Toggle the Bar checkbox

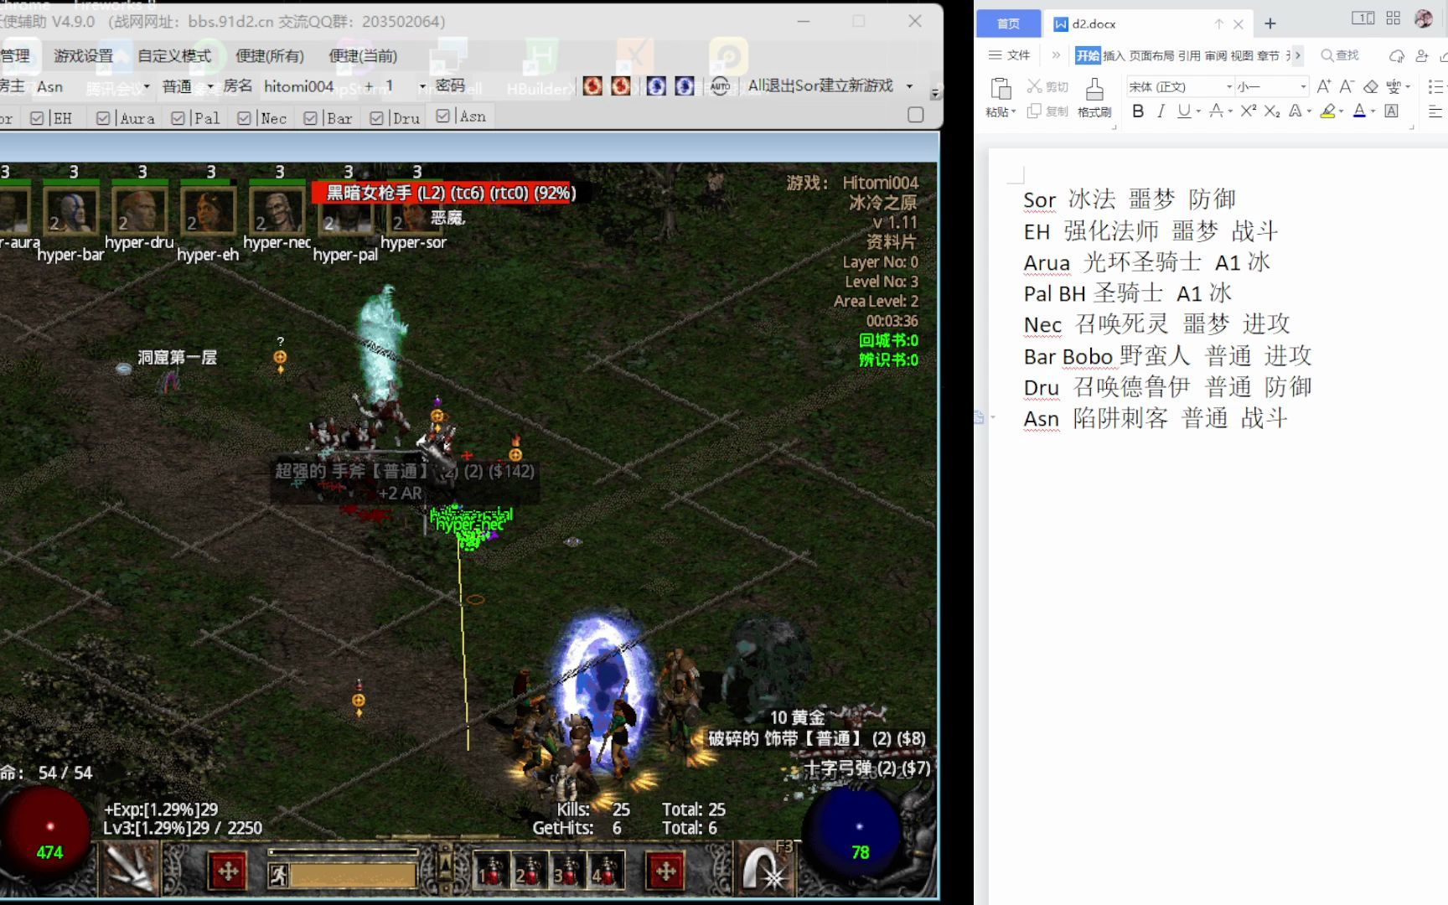tap(310, 118)
